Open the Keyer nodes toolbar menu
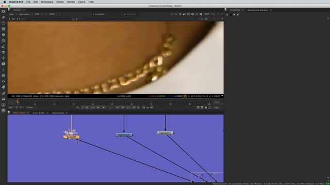 [x=4, y=47]
